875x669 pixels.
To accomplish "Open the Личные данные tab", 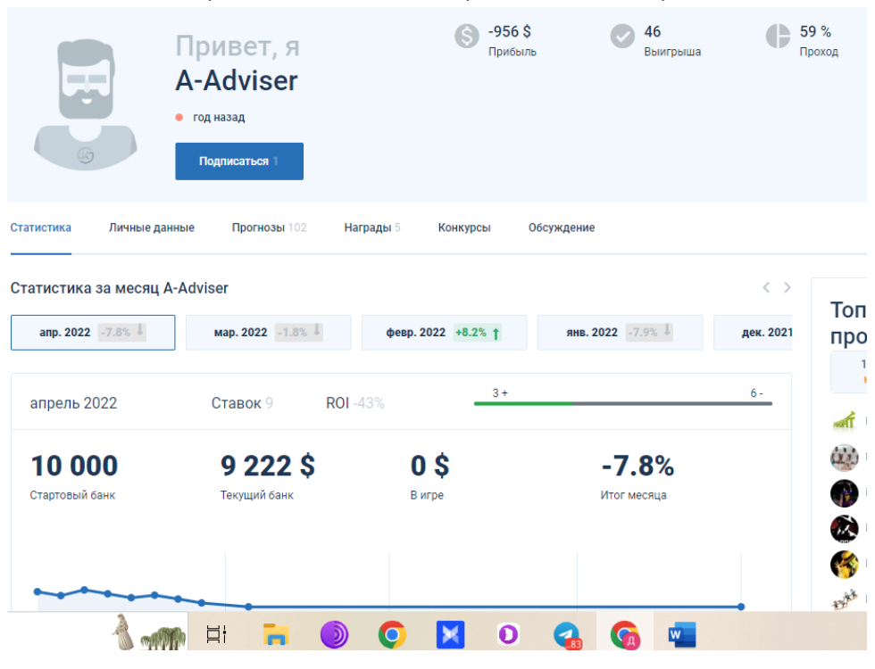I will point(152,227).
